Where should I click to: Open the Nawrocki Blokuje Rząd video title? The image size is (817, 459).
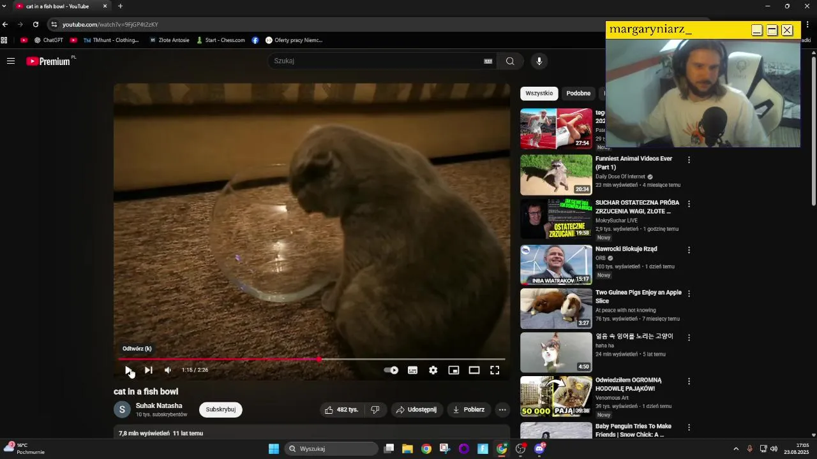tap(626, 249)
